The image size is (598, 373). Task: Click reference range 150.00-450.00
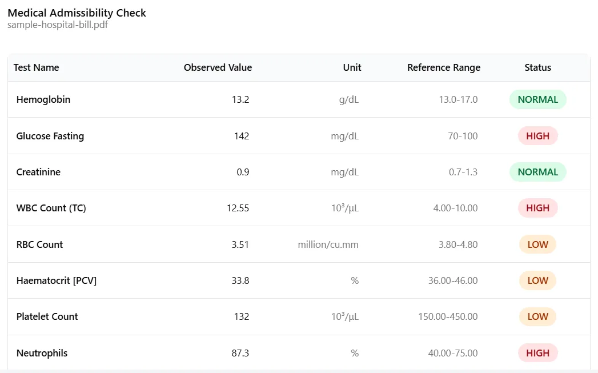(x=448, y=316)
